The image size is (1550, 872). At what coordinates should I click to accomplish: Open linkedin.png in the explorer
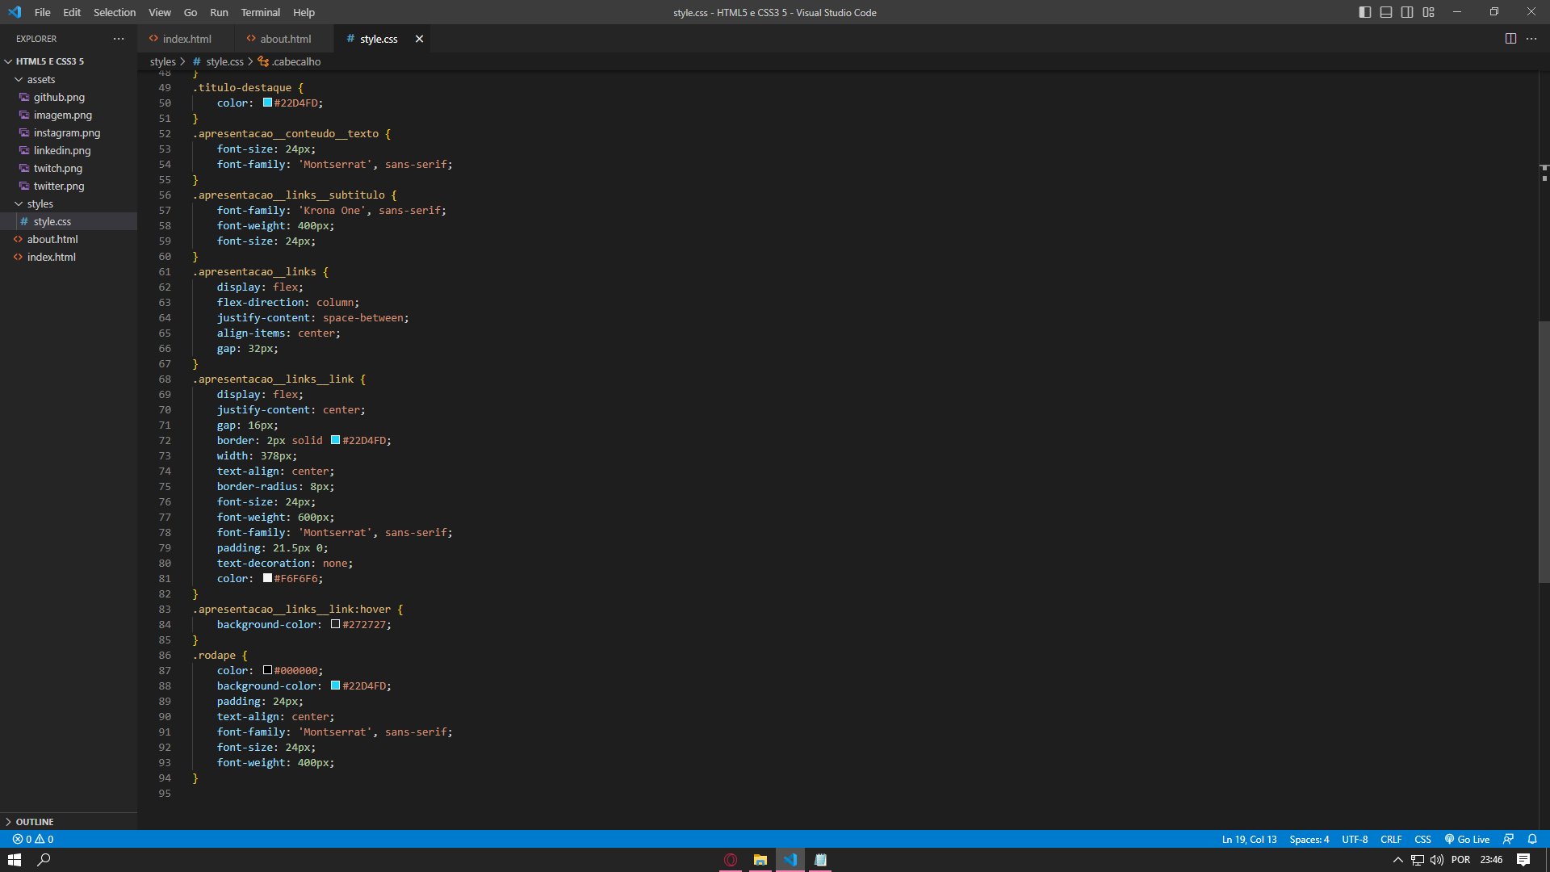69,150
